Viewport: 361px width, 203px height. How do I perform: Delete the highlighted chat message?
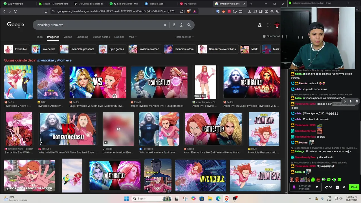tap(357, 101)
